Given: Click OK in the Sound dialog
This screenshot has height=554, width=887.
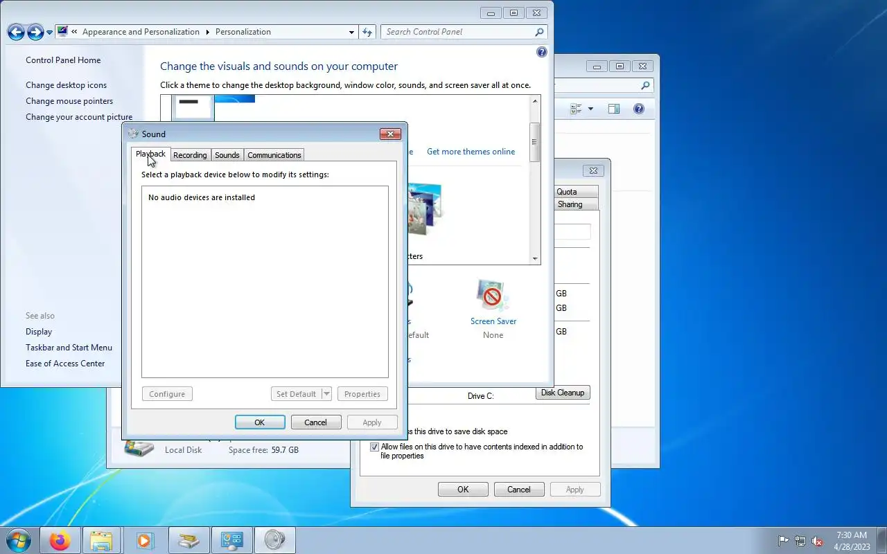Looking at the screenshot, I should 260,422.
